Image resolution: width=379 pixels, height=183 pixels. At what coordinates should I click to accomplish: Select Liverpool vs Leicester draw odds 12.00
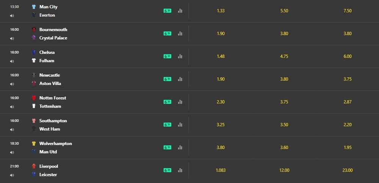[284, 170]
